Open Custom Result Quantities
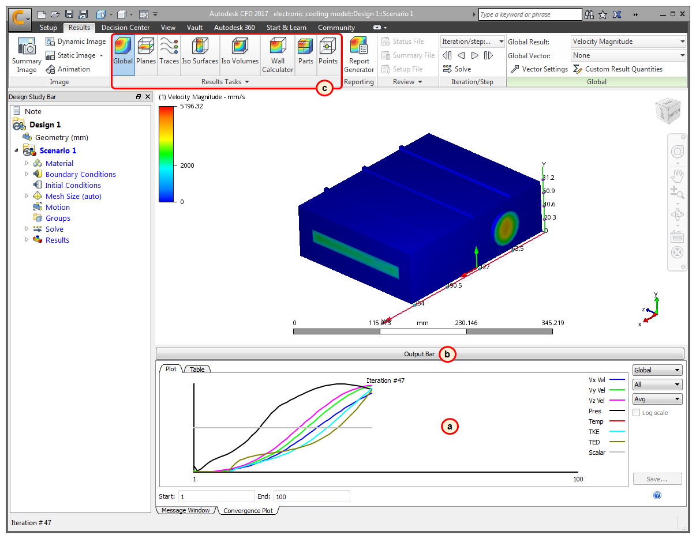 tap(618, 69)
